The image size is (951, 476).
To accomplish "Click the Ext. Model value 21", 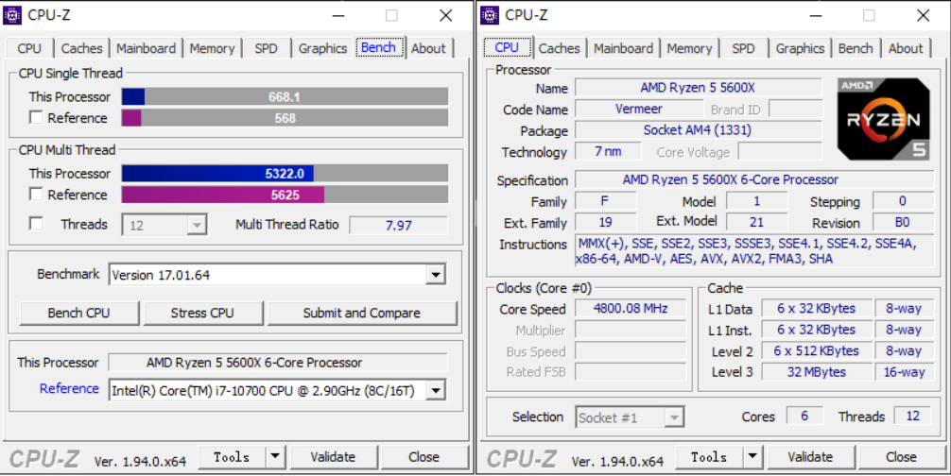I will (x=756, y=222).
